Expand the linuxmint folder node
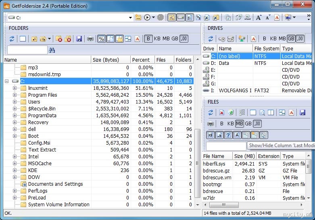Screen dimensions: 315x220 pos(15,88)
